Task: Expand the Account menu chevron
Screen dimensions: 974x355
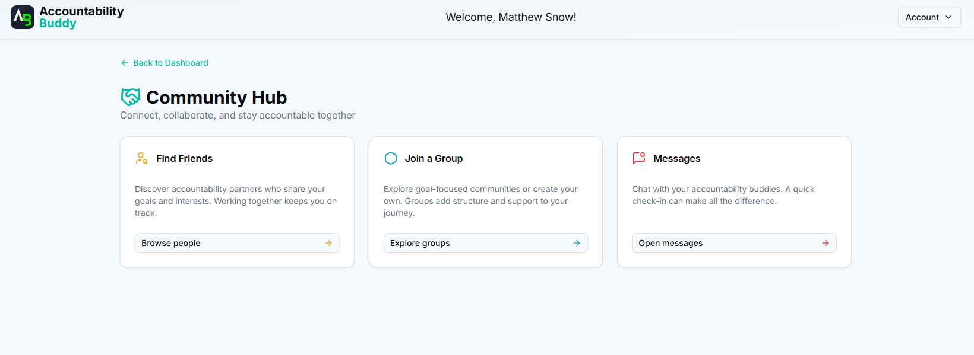Action: 948,17
